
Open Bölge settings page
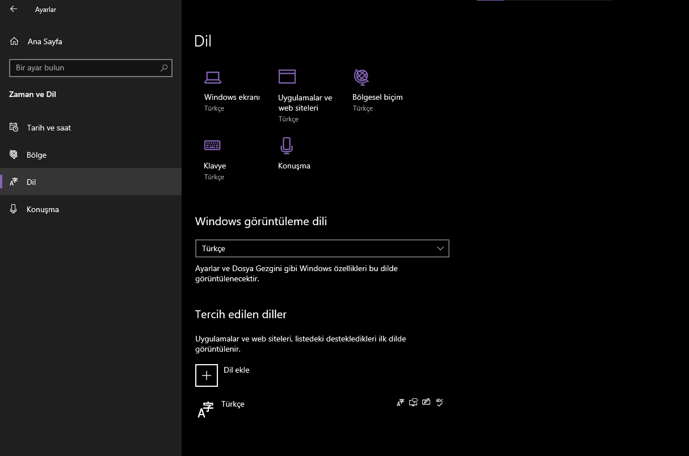pos(91,155)
